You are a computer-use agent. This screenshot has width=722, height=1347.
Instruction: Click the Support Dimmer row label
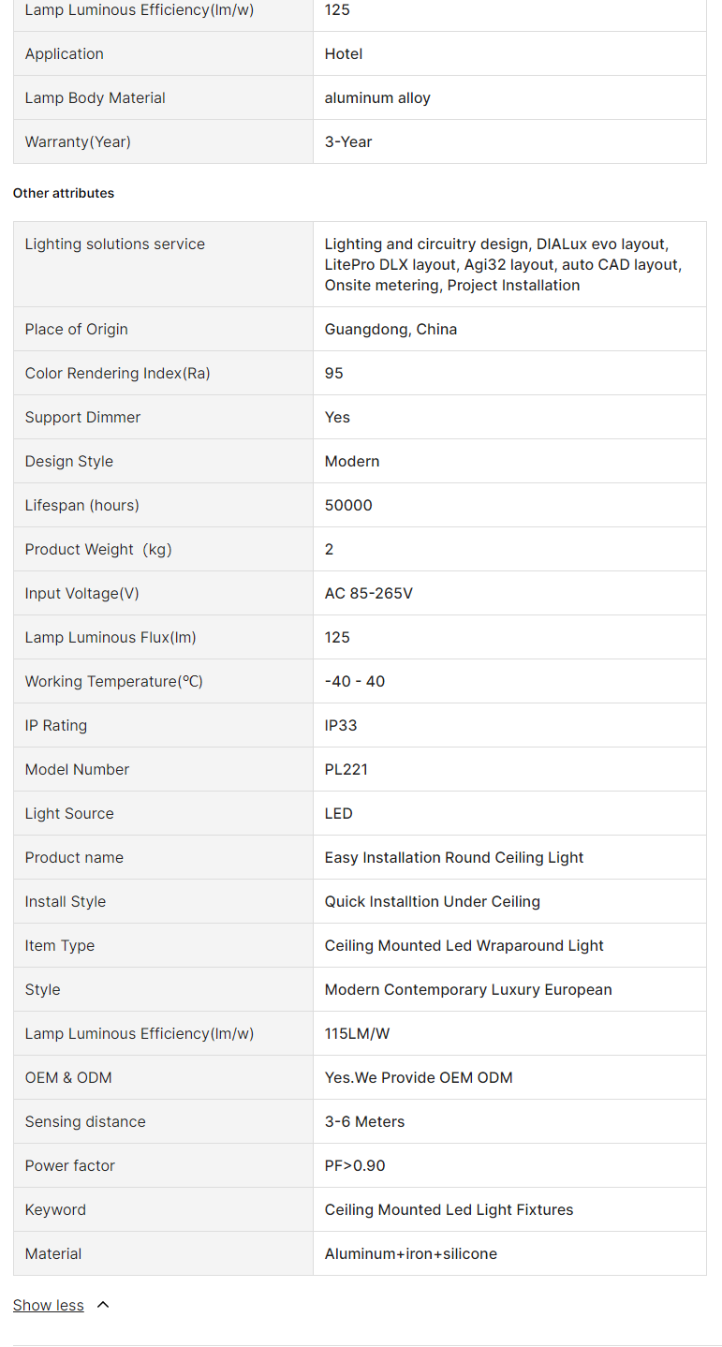click(82, 417)
